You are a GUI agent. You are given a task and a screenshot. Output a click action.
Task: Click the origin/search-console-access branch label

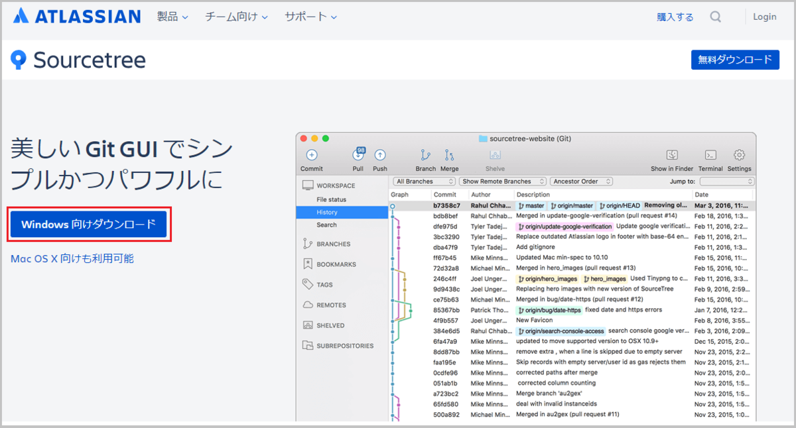pyautogui.click(x=561, y=331)
